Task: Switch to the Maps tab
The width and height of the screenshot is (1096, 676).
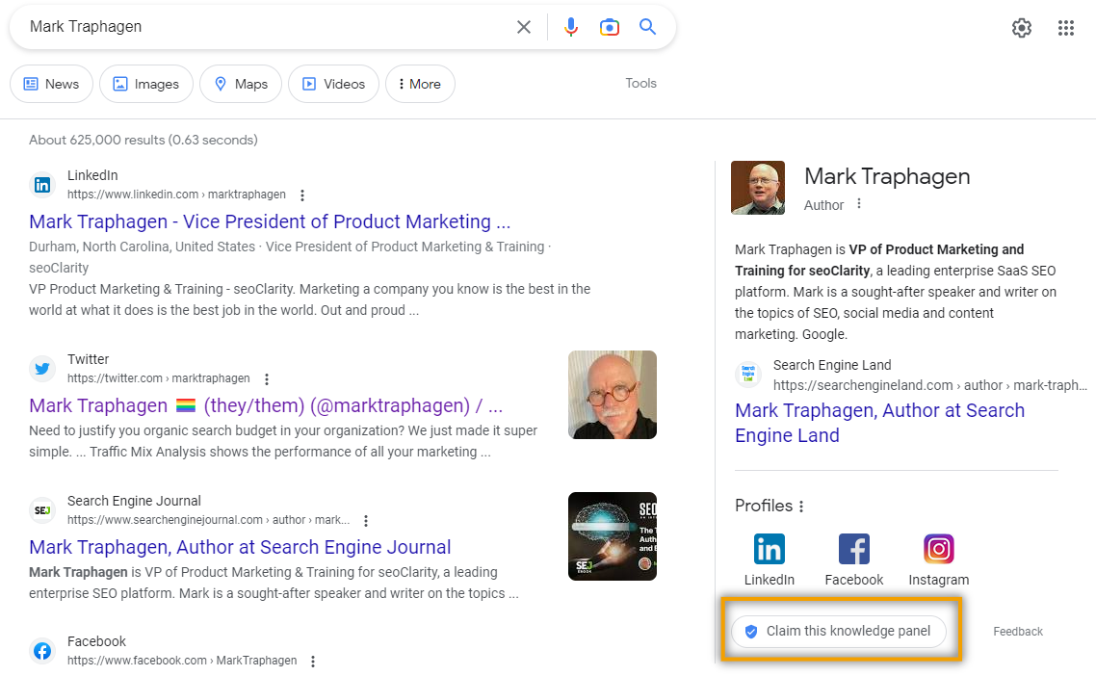Action: (x=241, y=84)
